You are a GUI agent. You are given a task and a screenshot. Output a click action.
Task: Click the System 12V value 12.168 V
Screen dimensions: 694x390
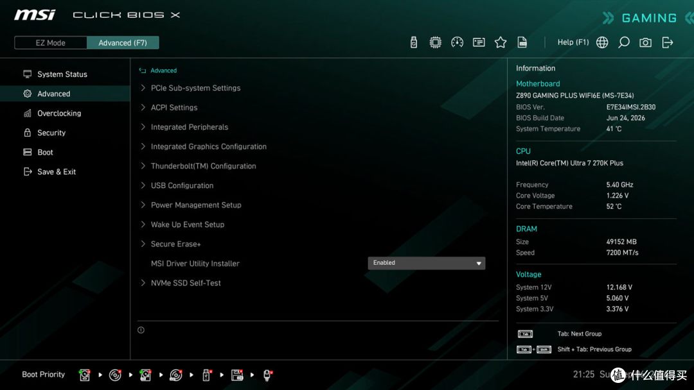[x=619, y=287]
